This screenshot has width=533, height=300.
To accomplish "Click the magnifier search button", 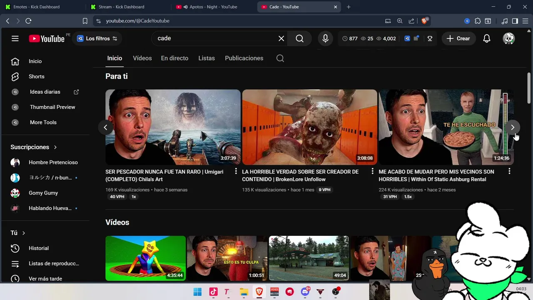I will (300, 38).
